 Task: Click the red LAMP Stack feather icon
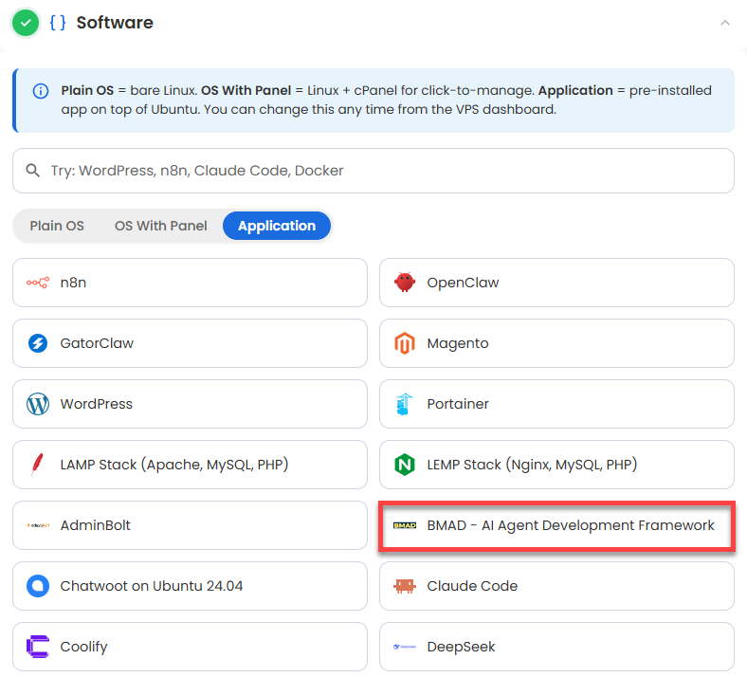pyautogui.click(x=37, y=465)
